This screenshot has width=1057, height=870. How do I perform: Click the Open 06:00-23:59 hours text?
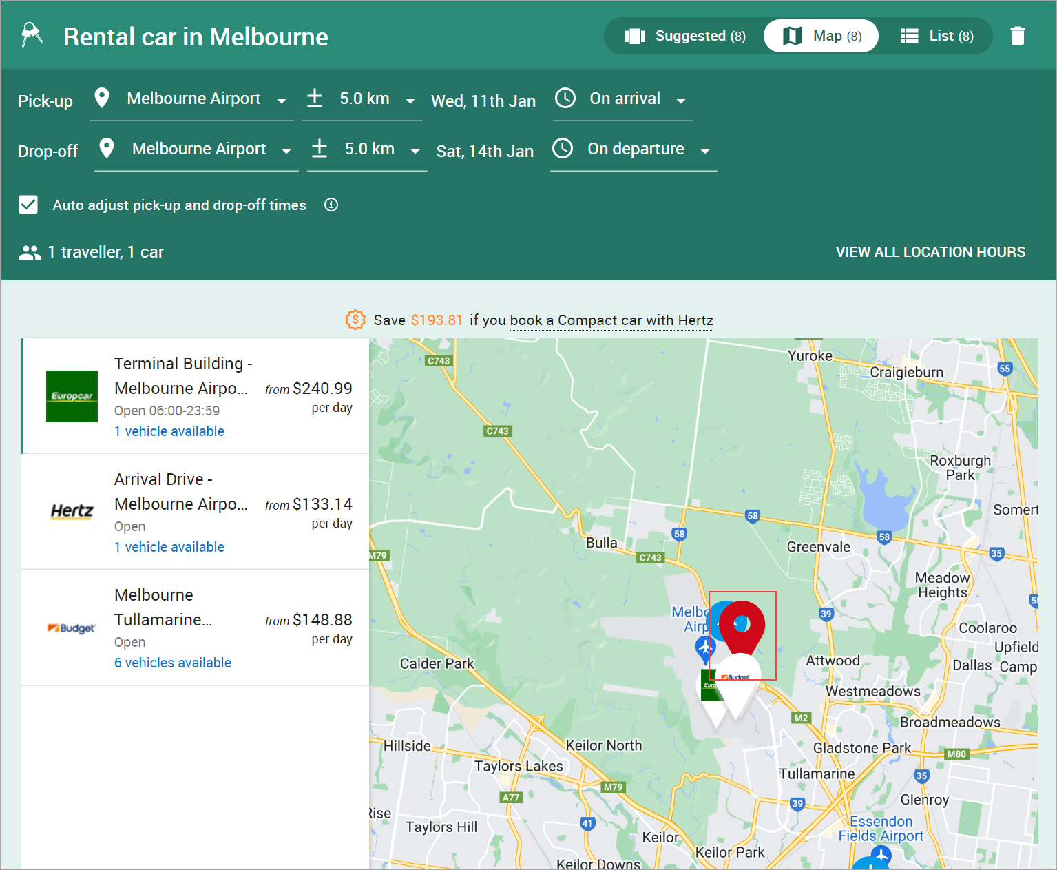(167, 411)
